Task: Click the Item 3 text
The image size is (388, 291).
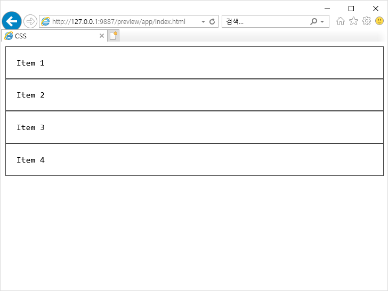Action: (30, 127)
